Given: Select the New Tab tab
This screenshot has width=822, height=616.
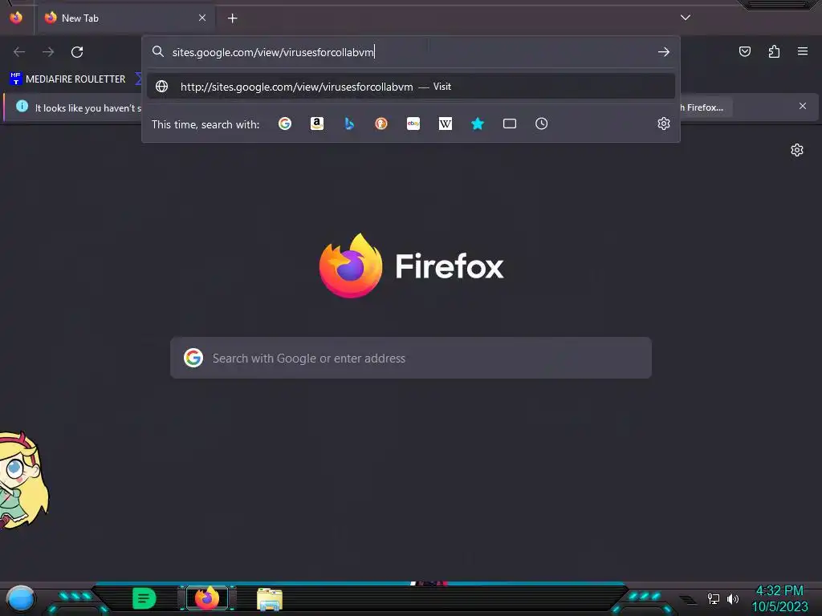Looking at the screenshot, I should [x=124, y=18].
